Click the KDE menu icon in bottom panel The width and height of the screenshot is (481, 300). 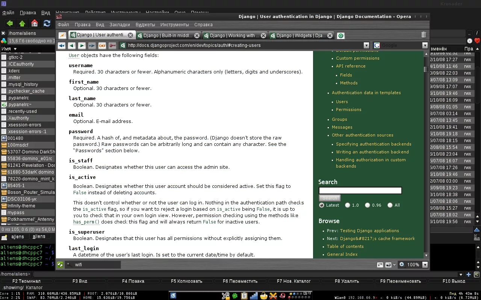pos(173,295)
